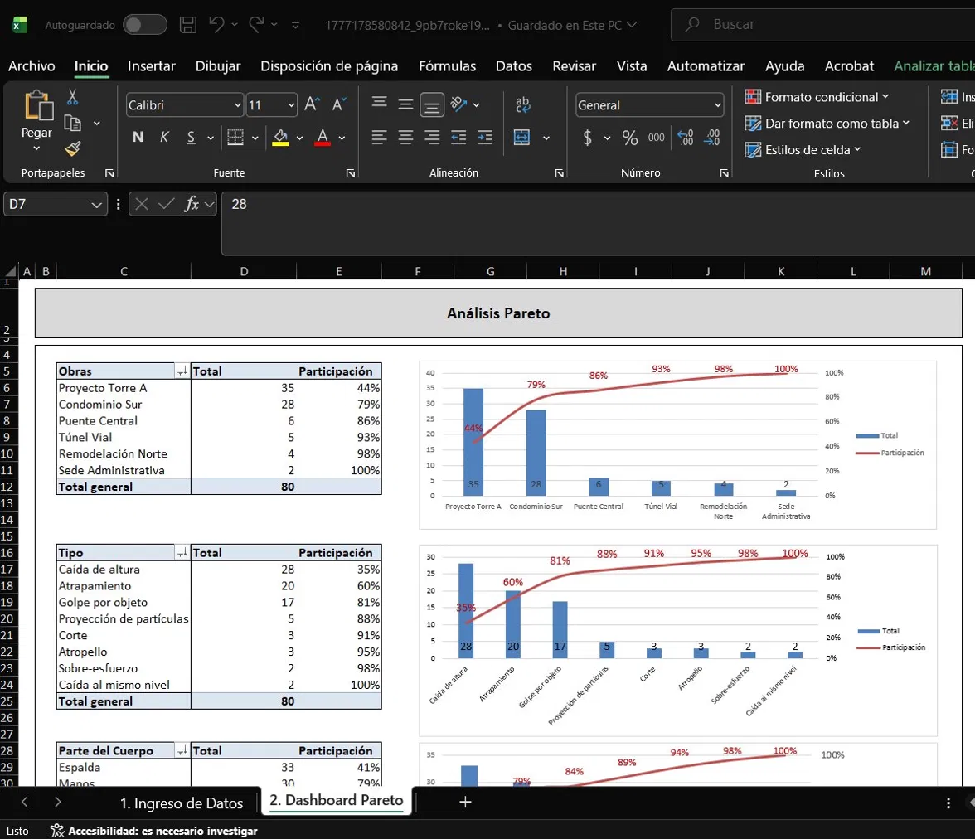Click the Decrease indent icon

(x=458, y=138)
